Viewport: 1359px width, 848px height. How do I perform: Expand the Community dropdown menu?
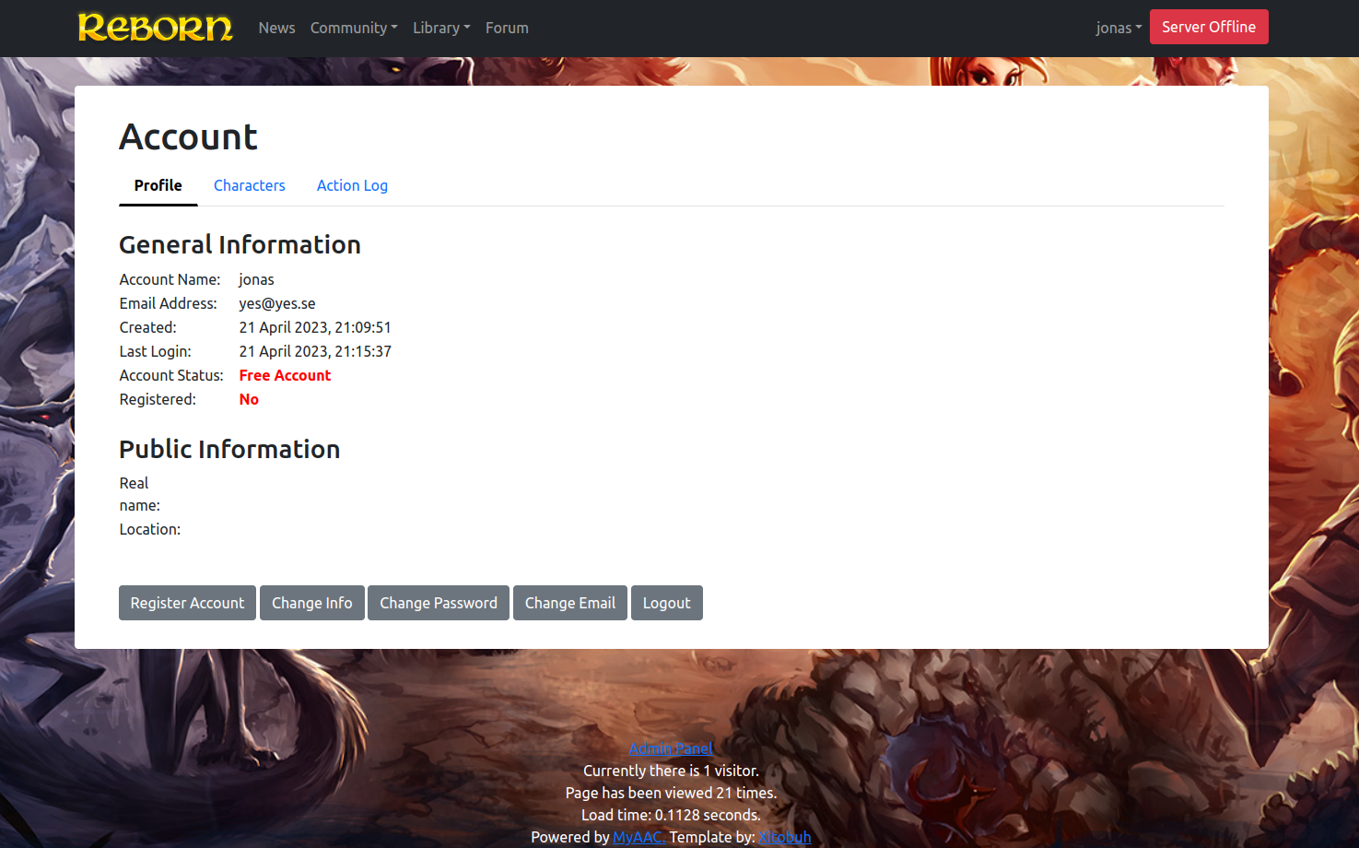click(354, 28)
